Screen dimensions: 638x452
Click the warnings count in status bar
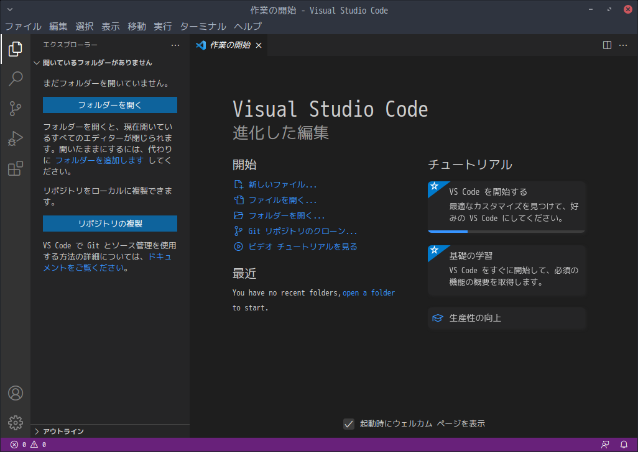39,445
